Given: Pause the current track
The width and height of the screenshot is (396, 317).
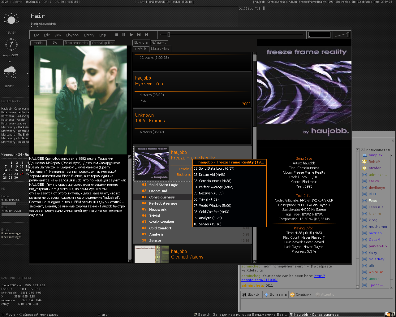Looking at the screenshot, I should 124,35.
